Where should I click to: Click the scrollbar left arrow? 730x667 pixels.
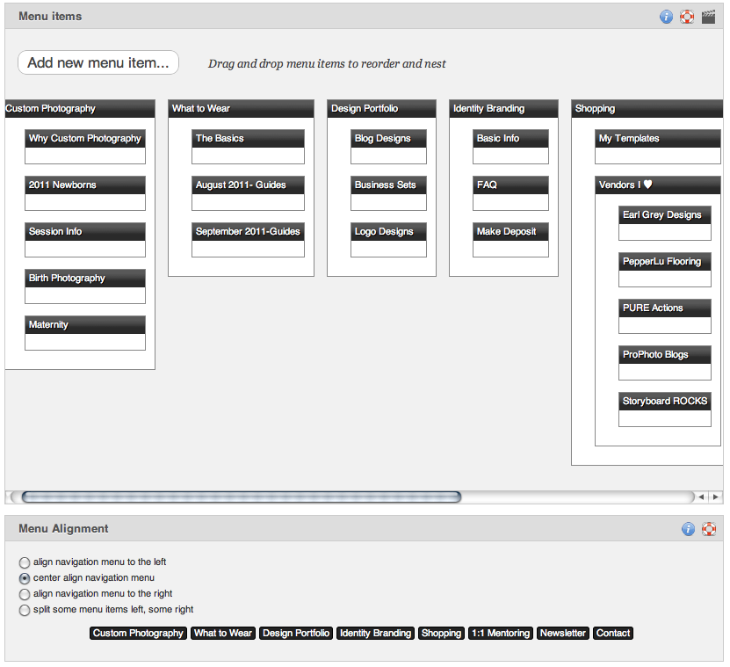701,497
